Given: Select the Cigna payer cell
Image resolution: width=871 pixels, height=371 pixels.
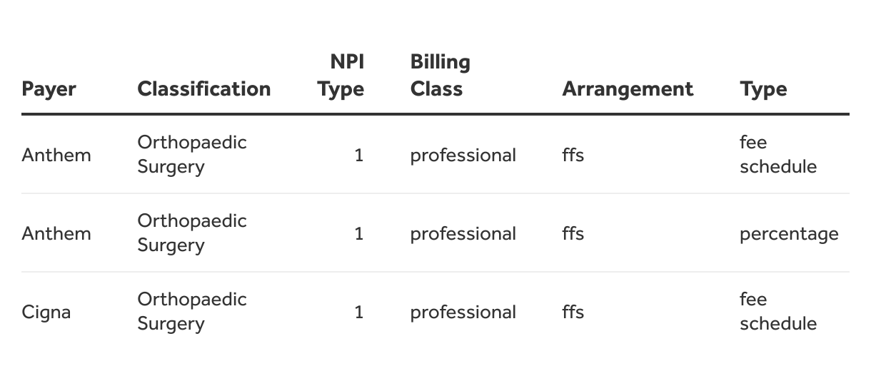Looking at the screenshot, I should 46,312.
